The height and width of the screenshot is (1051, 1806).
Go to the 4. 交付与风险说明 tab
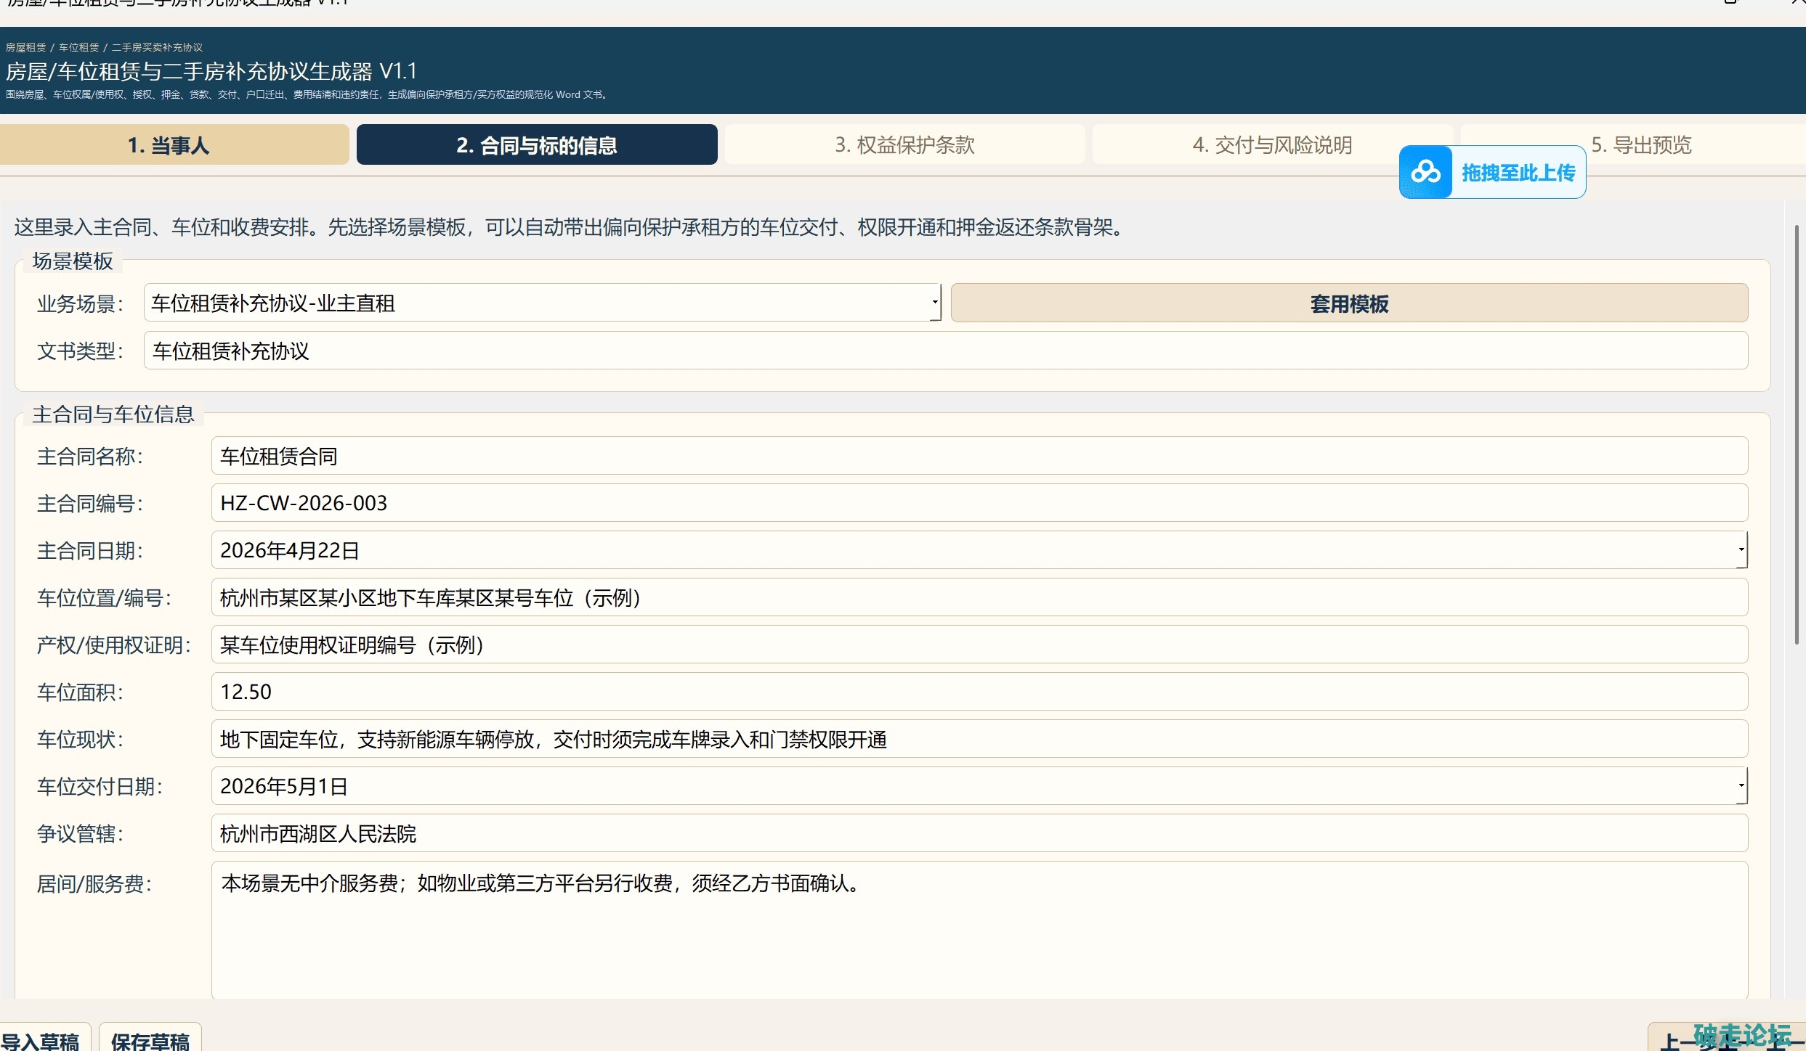(x=1271, y=144)
